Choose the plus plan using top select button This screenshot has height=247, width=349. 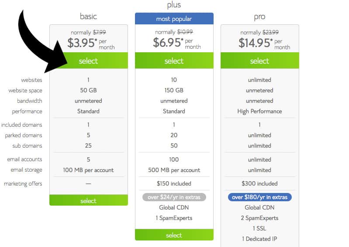[x=174, y=61]
